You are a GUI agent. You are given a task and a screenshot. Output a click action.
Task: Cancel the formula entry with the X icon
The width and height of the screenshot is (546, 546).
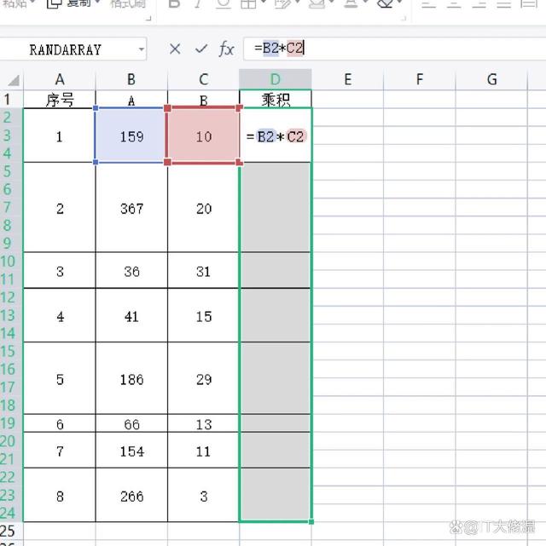(175, 49)
